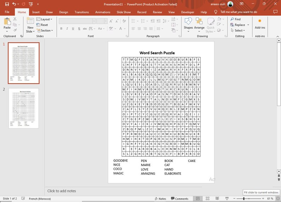Viewport: 281px width, 211px height.
Task: Click Find in Editing group
Action: 235,19
